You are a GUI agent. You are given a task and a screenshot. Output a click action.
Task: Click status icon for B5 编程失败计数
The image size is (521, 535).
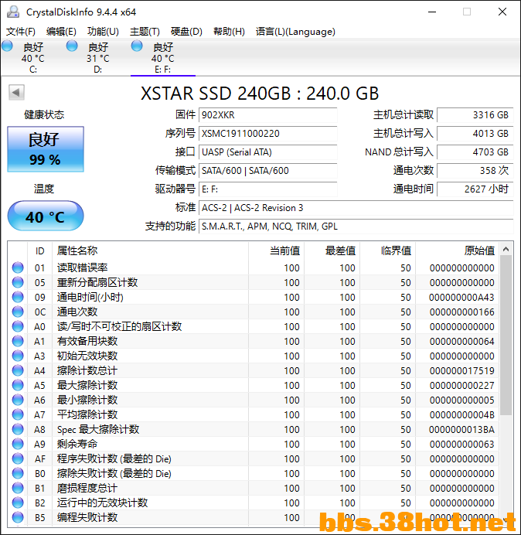(x=18, y=517)
